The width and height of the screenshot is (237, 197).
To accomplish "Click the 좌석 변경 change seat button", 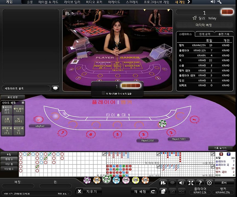I will [x=13, y=97].
